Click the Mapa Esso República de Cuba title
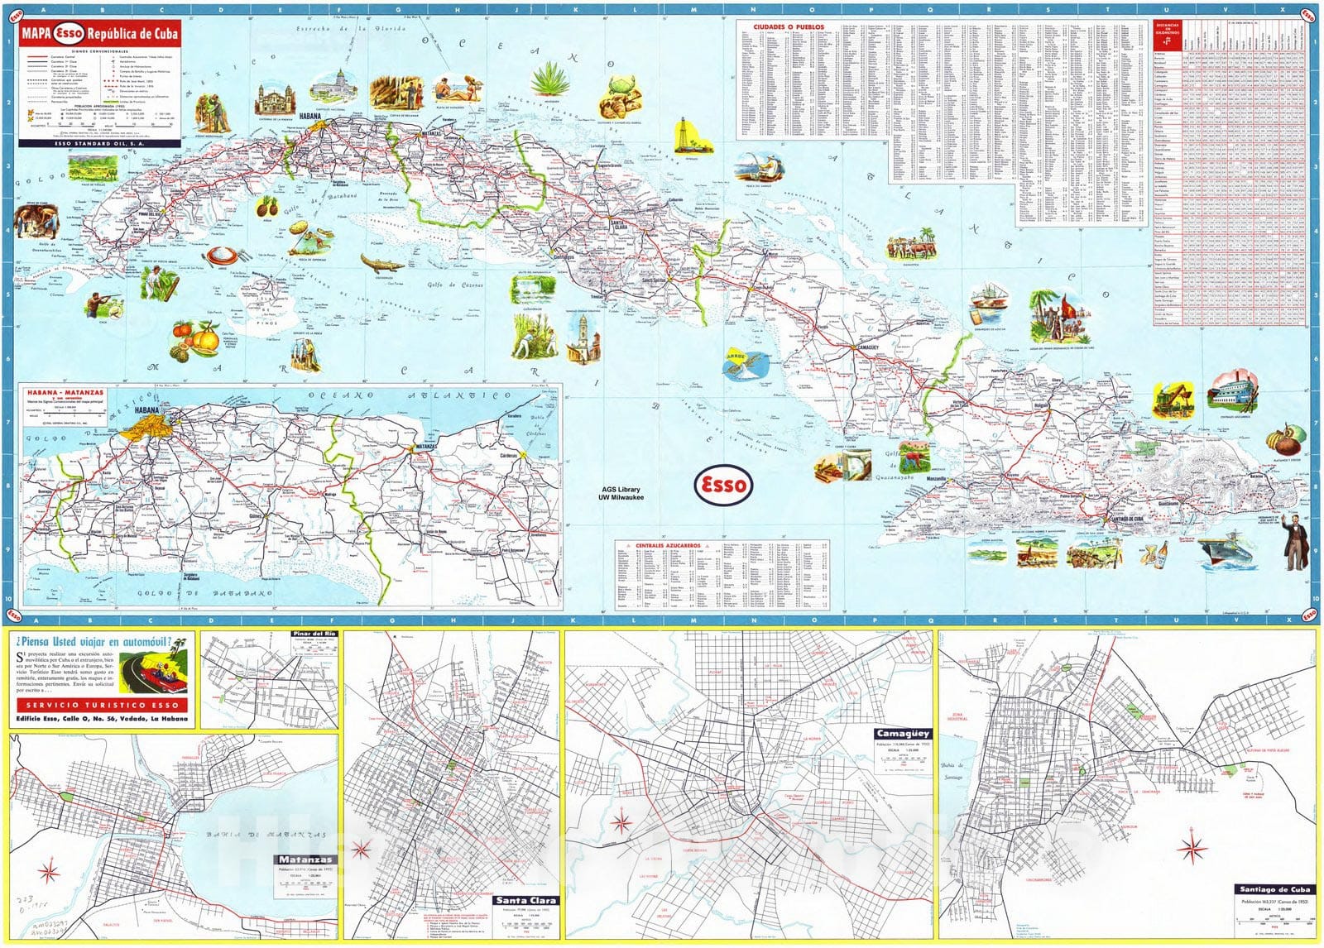Image resolution: width=1324 pixels, height=948 pixels. point(99,34)
